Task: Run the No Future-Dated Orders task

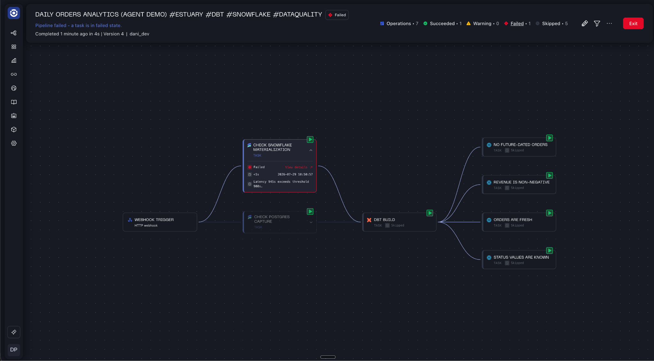Action: (x=550, y=138)
